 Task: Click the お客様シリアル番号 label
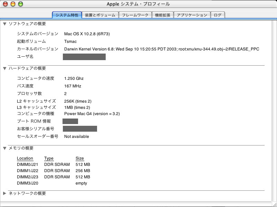[36, 129]
